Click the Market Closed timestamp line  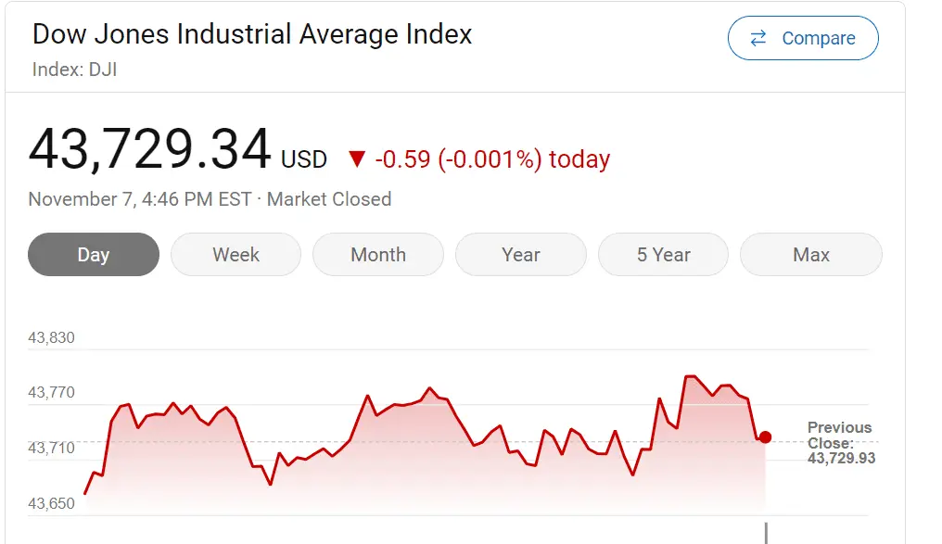pyautogui.click(x=210, y=199)
